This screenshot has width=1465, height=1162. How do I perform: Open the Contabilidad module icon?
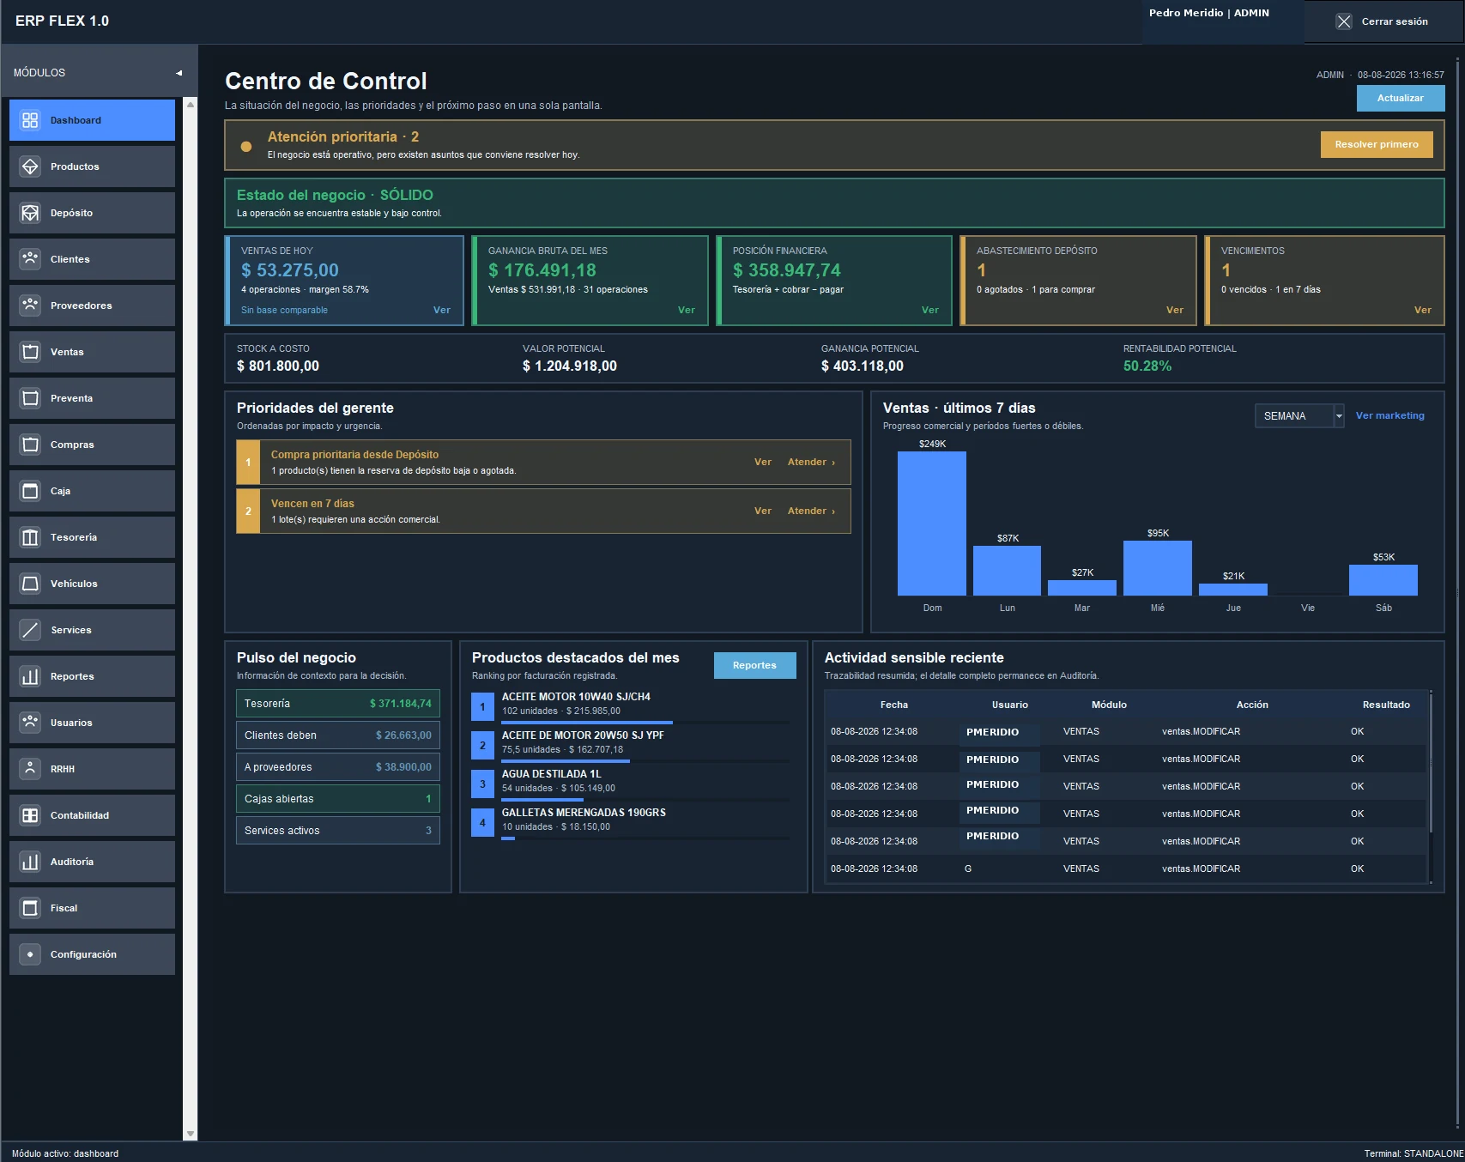[x=30, y=815]
